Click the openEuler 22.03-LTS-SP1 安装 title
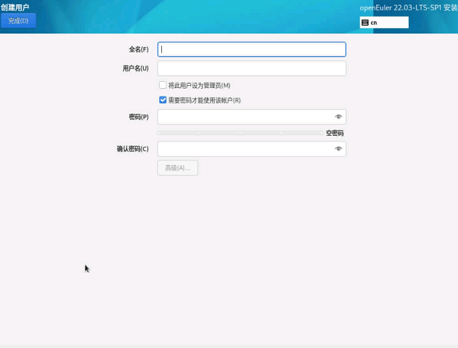Image resolution: width=458 pixels, height=348 pixels. coord(408,8)
